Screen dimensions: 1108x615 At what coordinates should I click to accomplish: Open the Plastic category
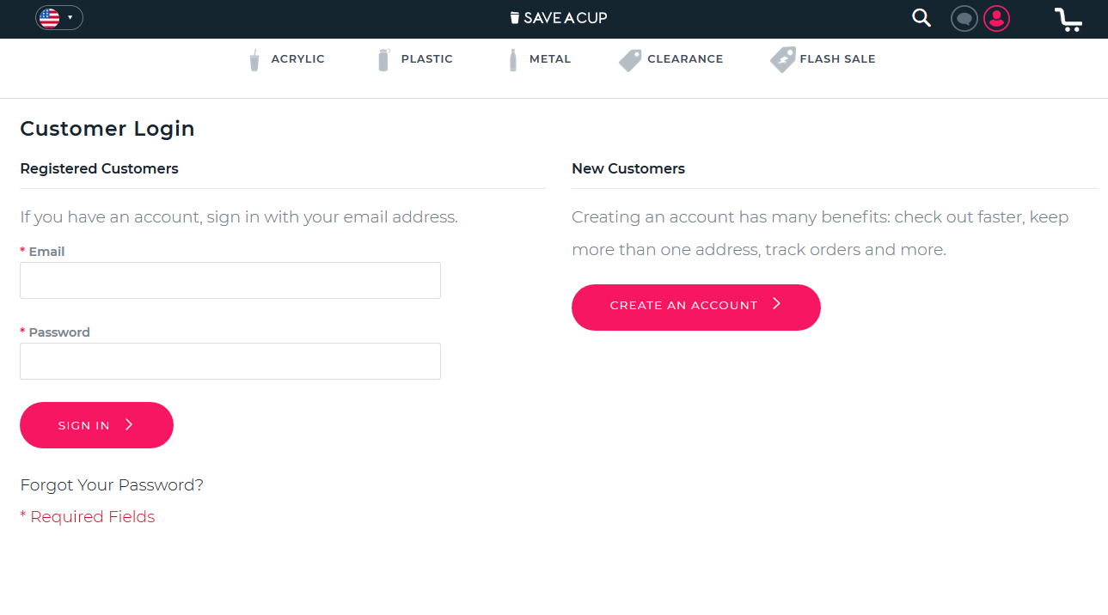coord(426,59)
